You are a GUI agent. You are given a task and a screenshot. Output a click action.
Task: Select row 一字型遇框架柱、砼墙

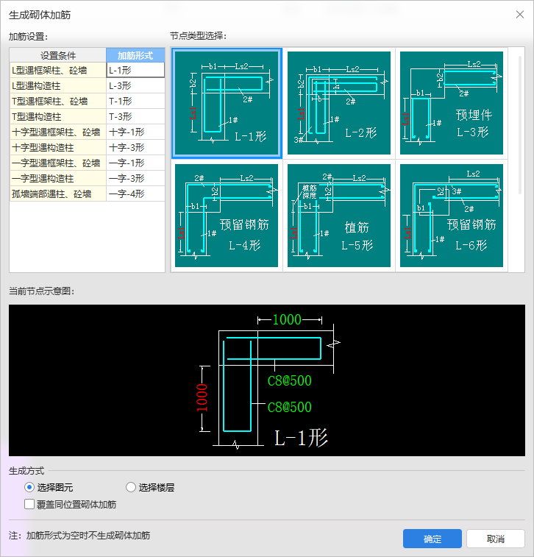(58, 163)
